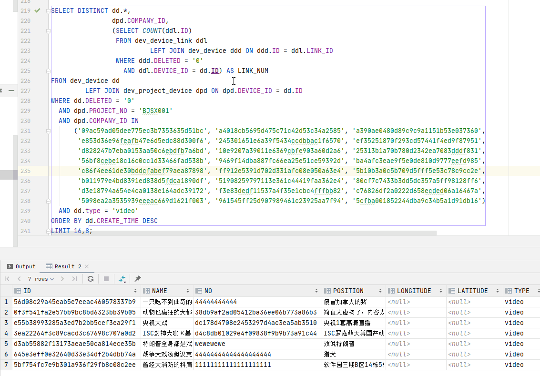Pin the Result 2 tab
This screenshot has width=540, height=376.
(x=138, y=279)
